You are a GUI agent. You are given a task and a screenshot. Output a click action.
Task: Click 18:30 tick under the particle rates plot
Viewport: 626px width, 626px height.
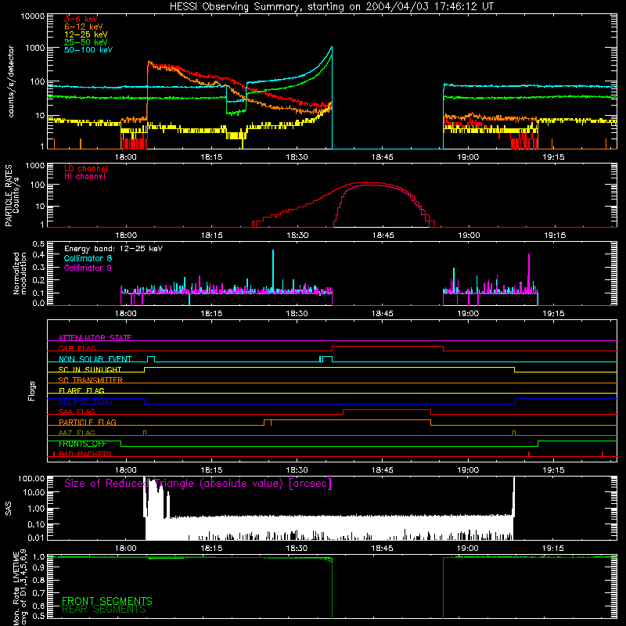(297, 236)
